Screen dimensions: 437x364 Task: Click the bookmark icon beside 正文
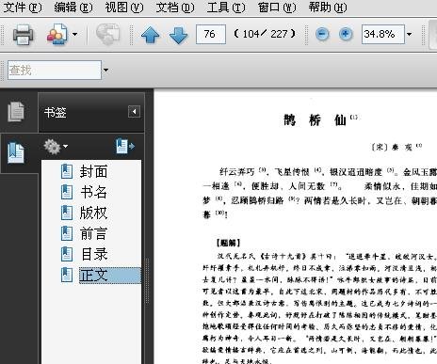pyautogui.click(x=67, y=275)
